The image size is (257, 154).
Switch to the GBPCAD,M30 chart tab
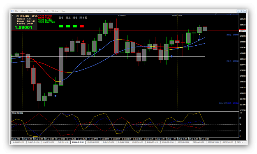tap(198, 142)
